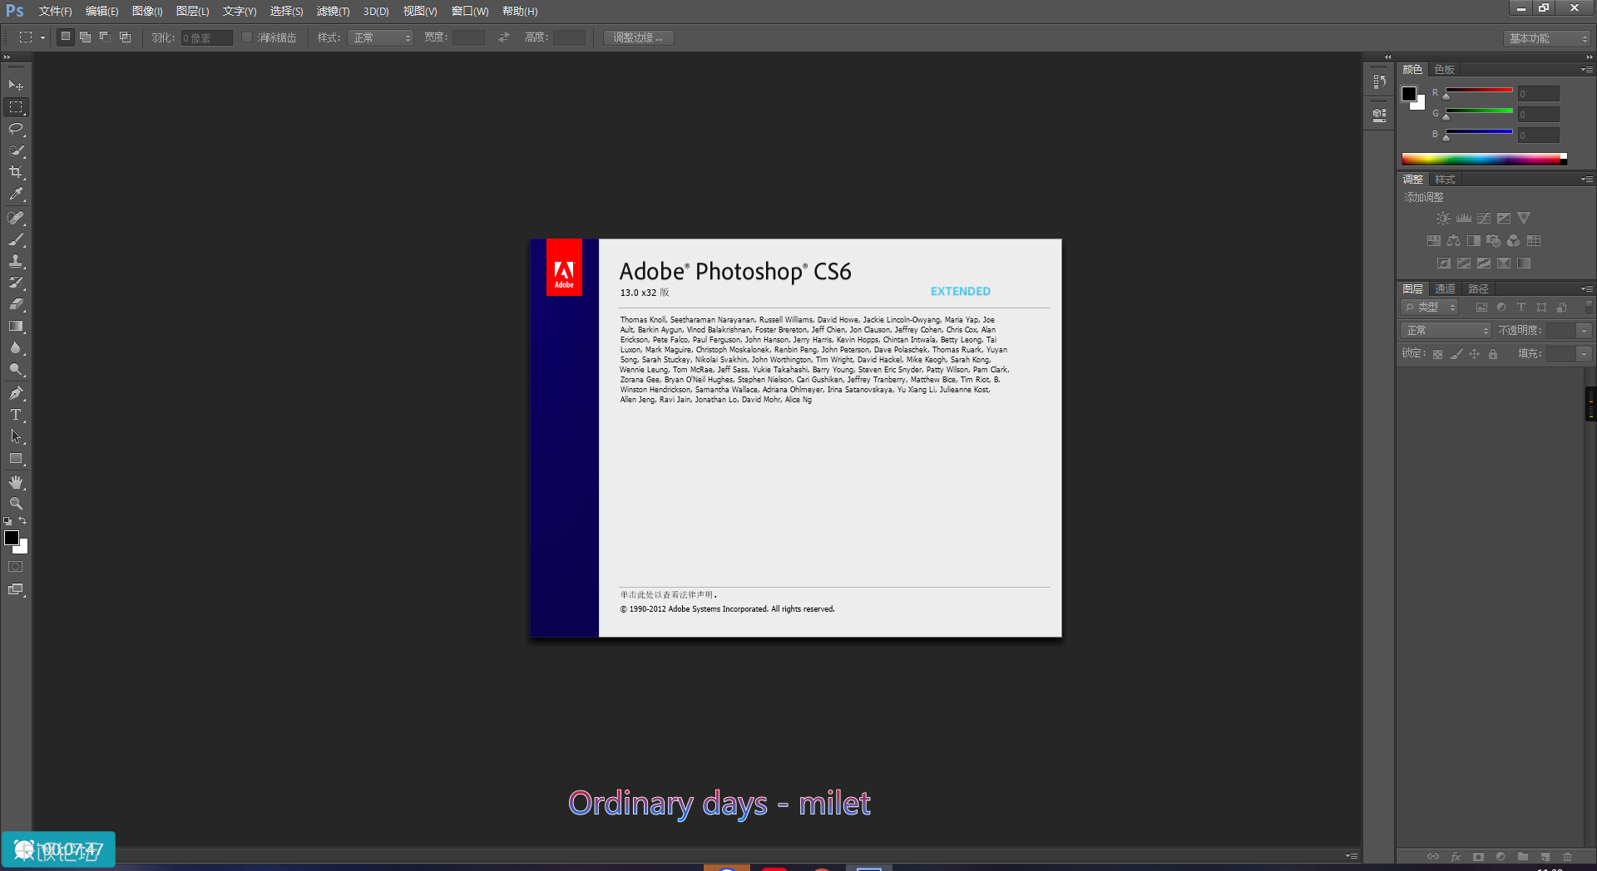
Task: Select the Move tool
Action: (16, 86)
